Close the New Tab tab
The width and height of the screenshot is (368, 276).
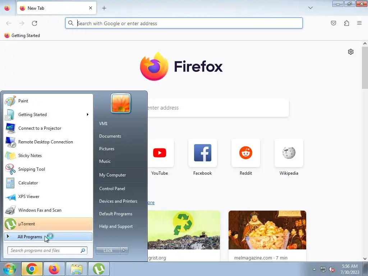pyautogui.click(x=90, y=8)
